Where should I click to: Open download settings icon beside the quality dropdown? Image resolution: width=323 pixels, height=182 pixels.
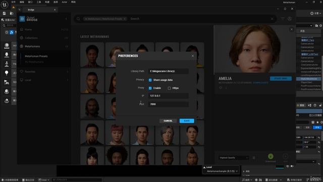254,158
